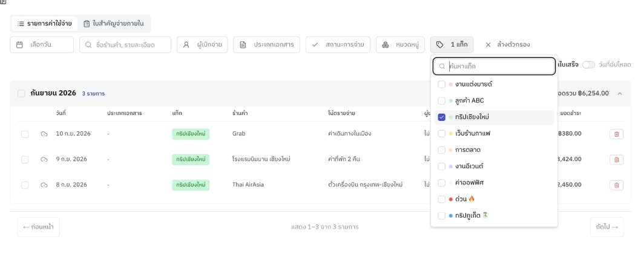Go to next page with ถัดไป
The width and height of the screenshot is (638, 277).
tap(607, 227)
